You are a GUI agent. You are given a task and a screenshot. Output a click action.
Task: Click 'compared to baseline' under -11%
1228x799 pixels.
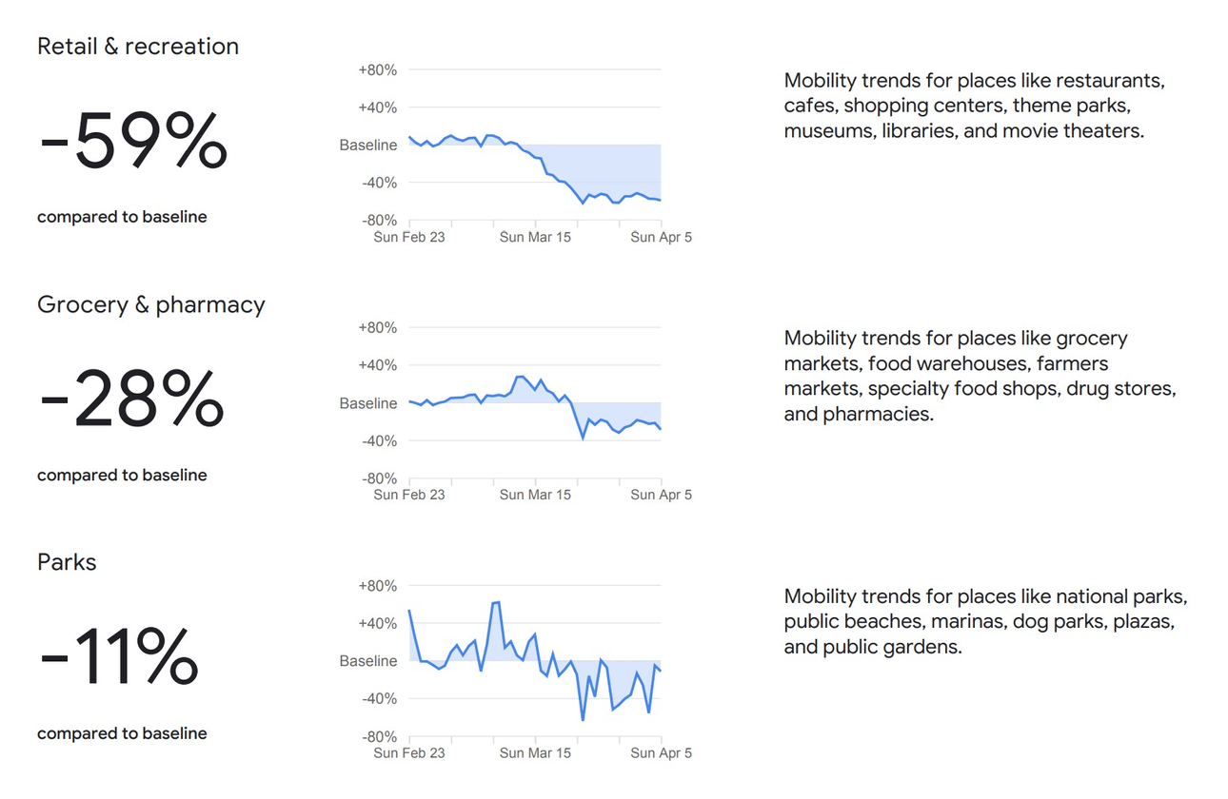122,733
